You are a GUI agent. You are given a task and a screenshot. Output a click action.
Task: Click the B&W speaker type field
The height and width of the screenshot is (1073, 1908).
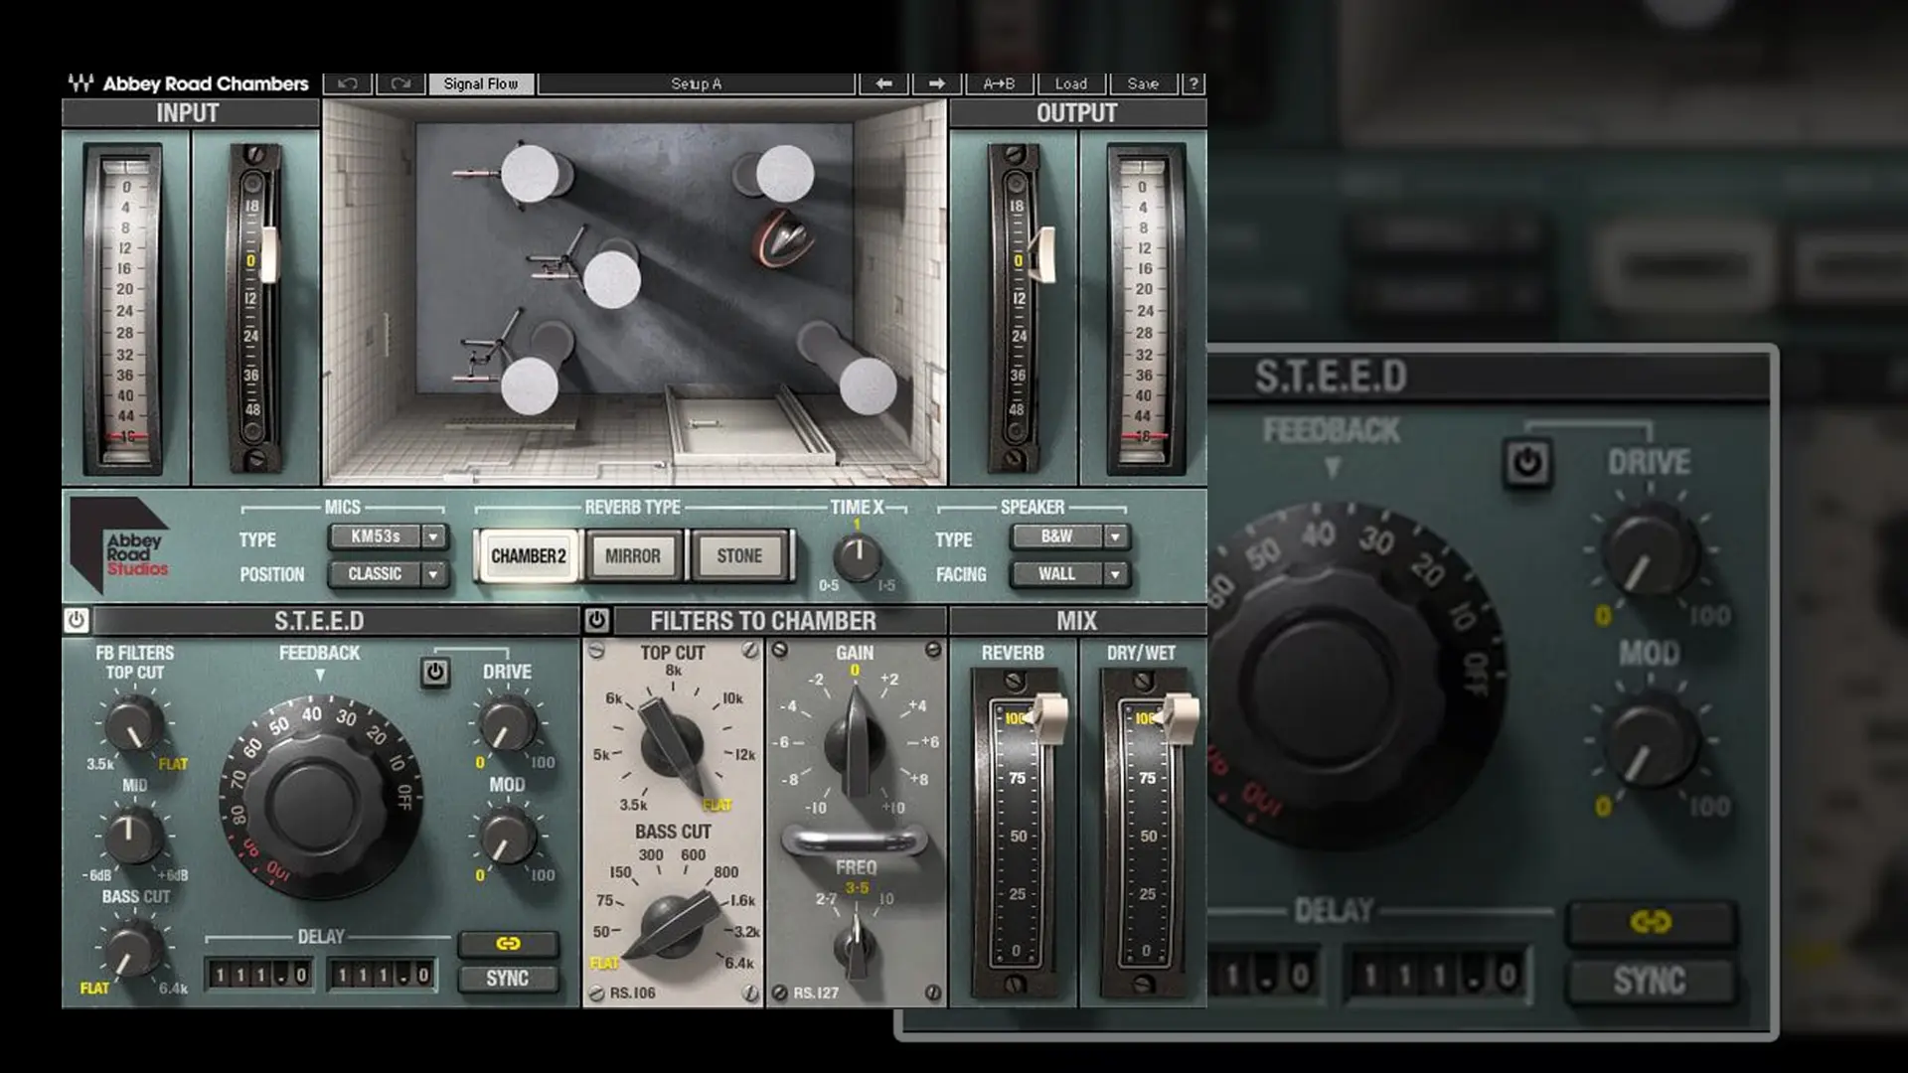click(1057, 536)
